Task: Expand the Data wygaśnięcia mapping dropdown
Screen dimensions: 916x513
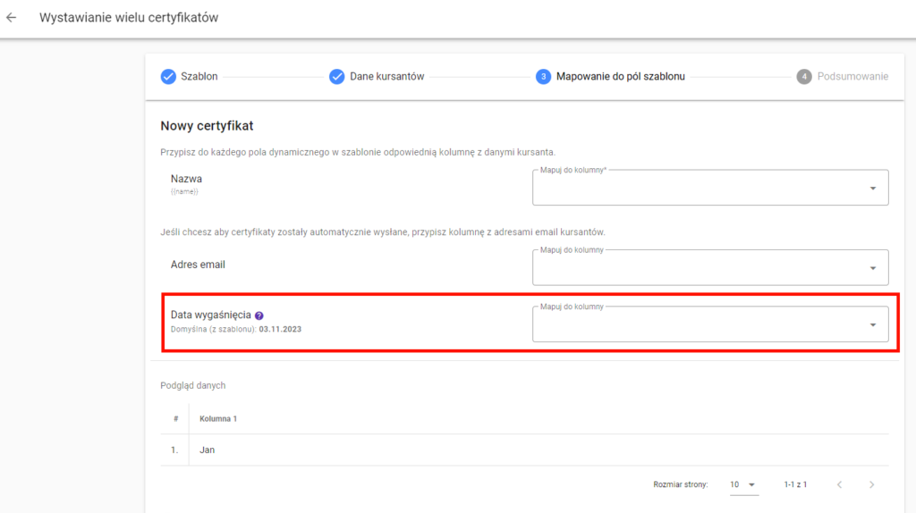Action: tap(873, 325)
